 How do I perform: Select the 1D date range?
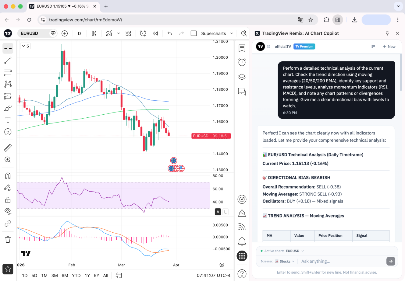pyautogui.click(x=25, y=276)
